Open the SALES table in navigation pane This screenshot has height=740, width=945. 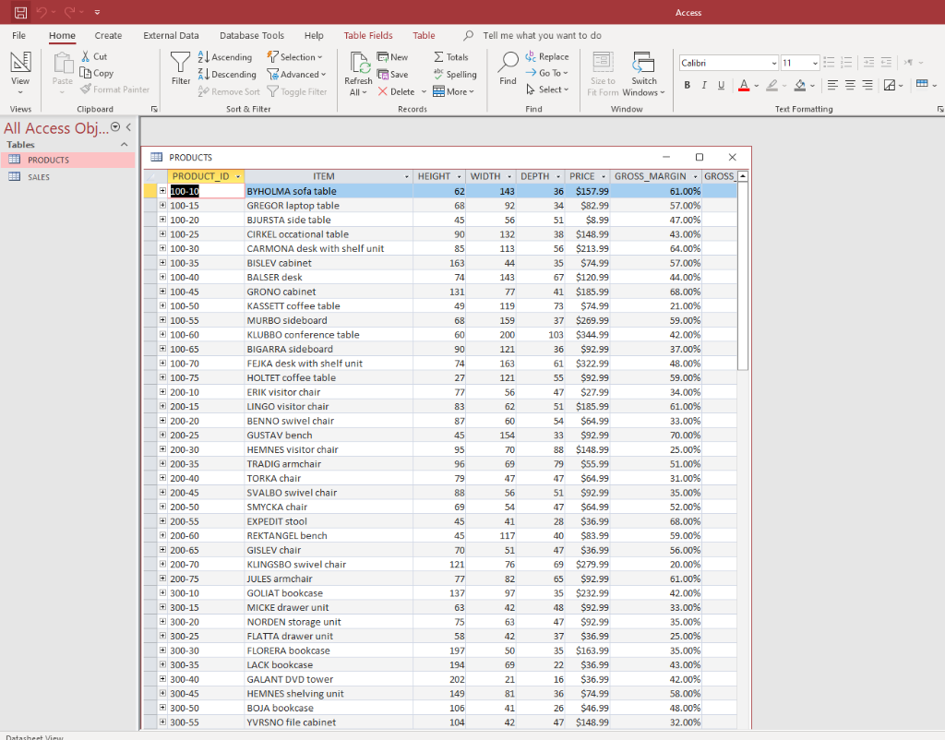coord(39,176)
